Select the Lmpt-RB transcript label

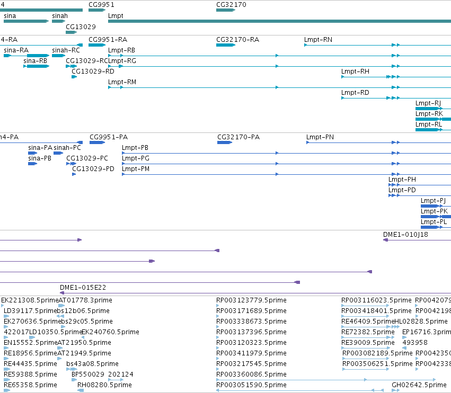click(x=121, y=50)
